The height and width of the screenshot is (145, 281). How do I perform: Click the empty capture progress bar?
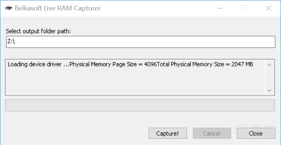point(140,105)
